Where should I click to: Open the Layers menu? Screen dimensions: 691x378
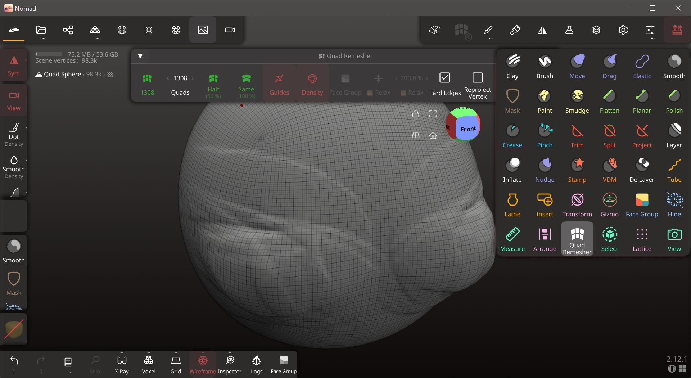click(x=596, y=30)
